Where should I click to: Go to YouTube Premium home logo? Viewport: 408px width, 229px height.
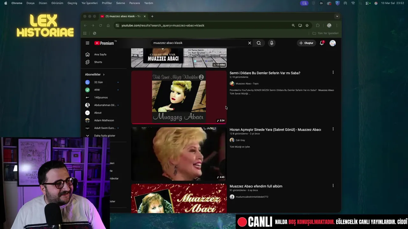click(x=104, y=43)
